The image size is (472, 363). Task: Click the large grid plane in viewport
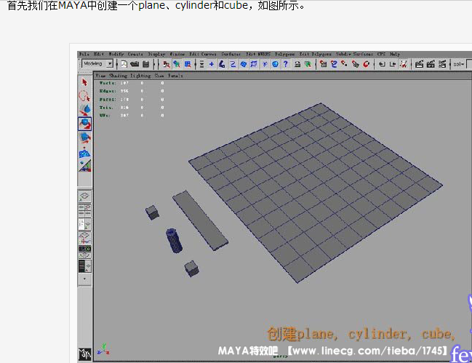(316, 193)
